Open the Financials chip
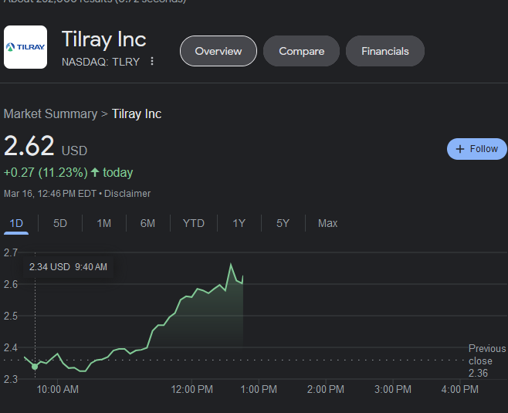The width and height of the screenshot is (508, 413). (385, 51)
